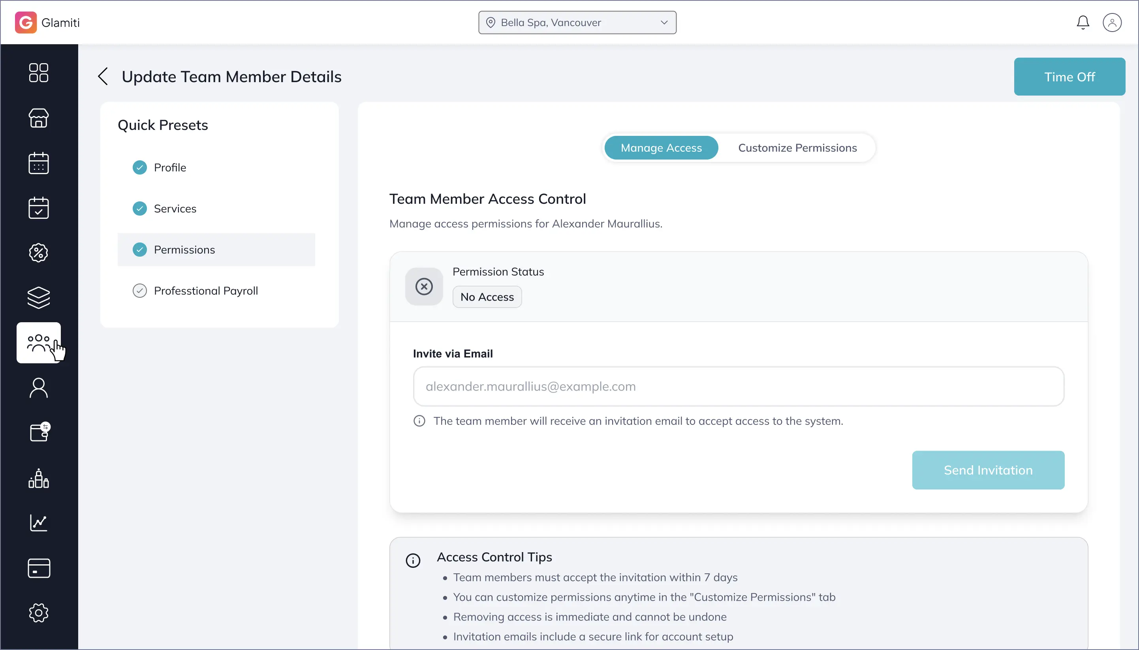Click the Send Invitation button
The image size is (1139, 650).
(x=988, y=470)
